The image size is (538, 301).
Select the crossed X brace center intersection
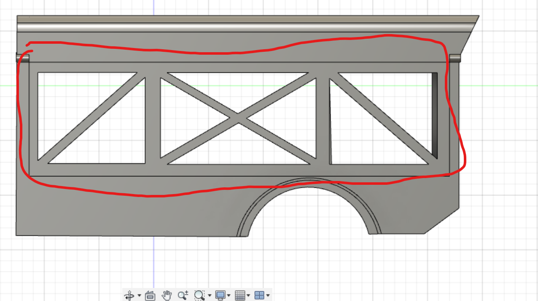tap(238, 118)
